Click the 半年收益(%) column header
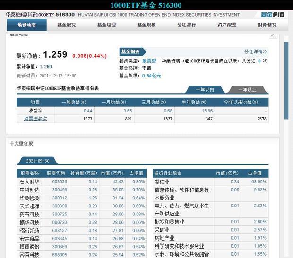 [x=194, y=102]
